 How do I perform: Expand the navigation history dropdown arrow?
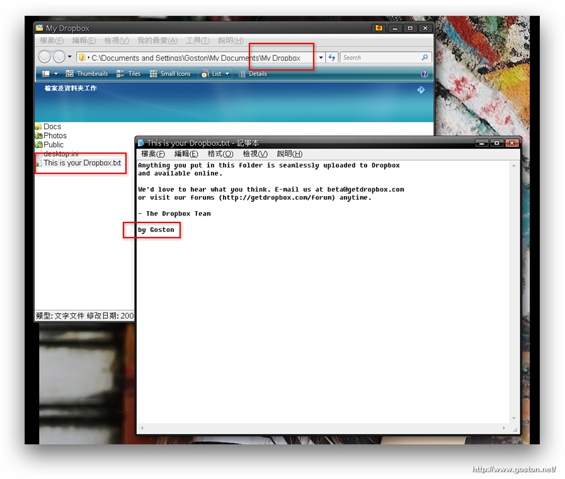(69, 57)
